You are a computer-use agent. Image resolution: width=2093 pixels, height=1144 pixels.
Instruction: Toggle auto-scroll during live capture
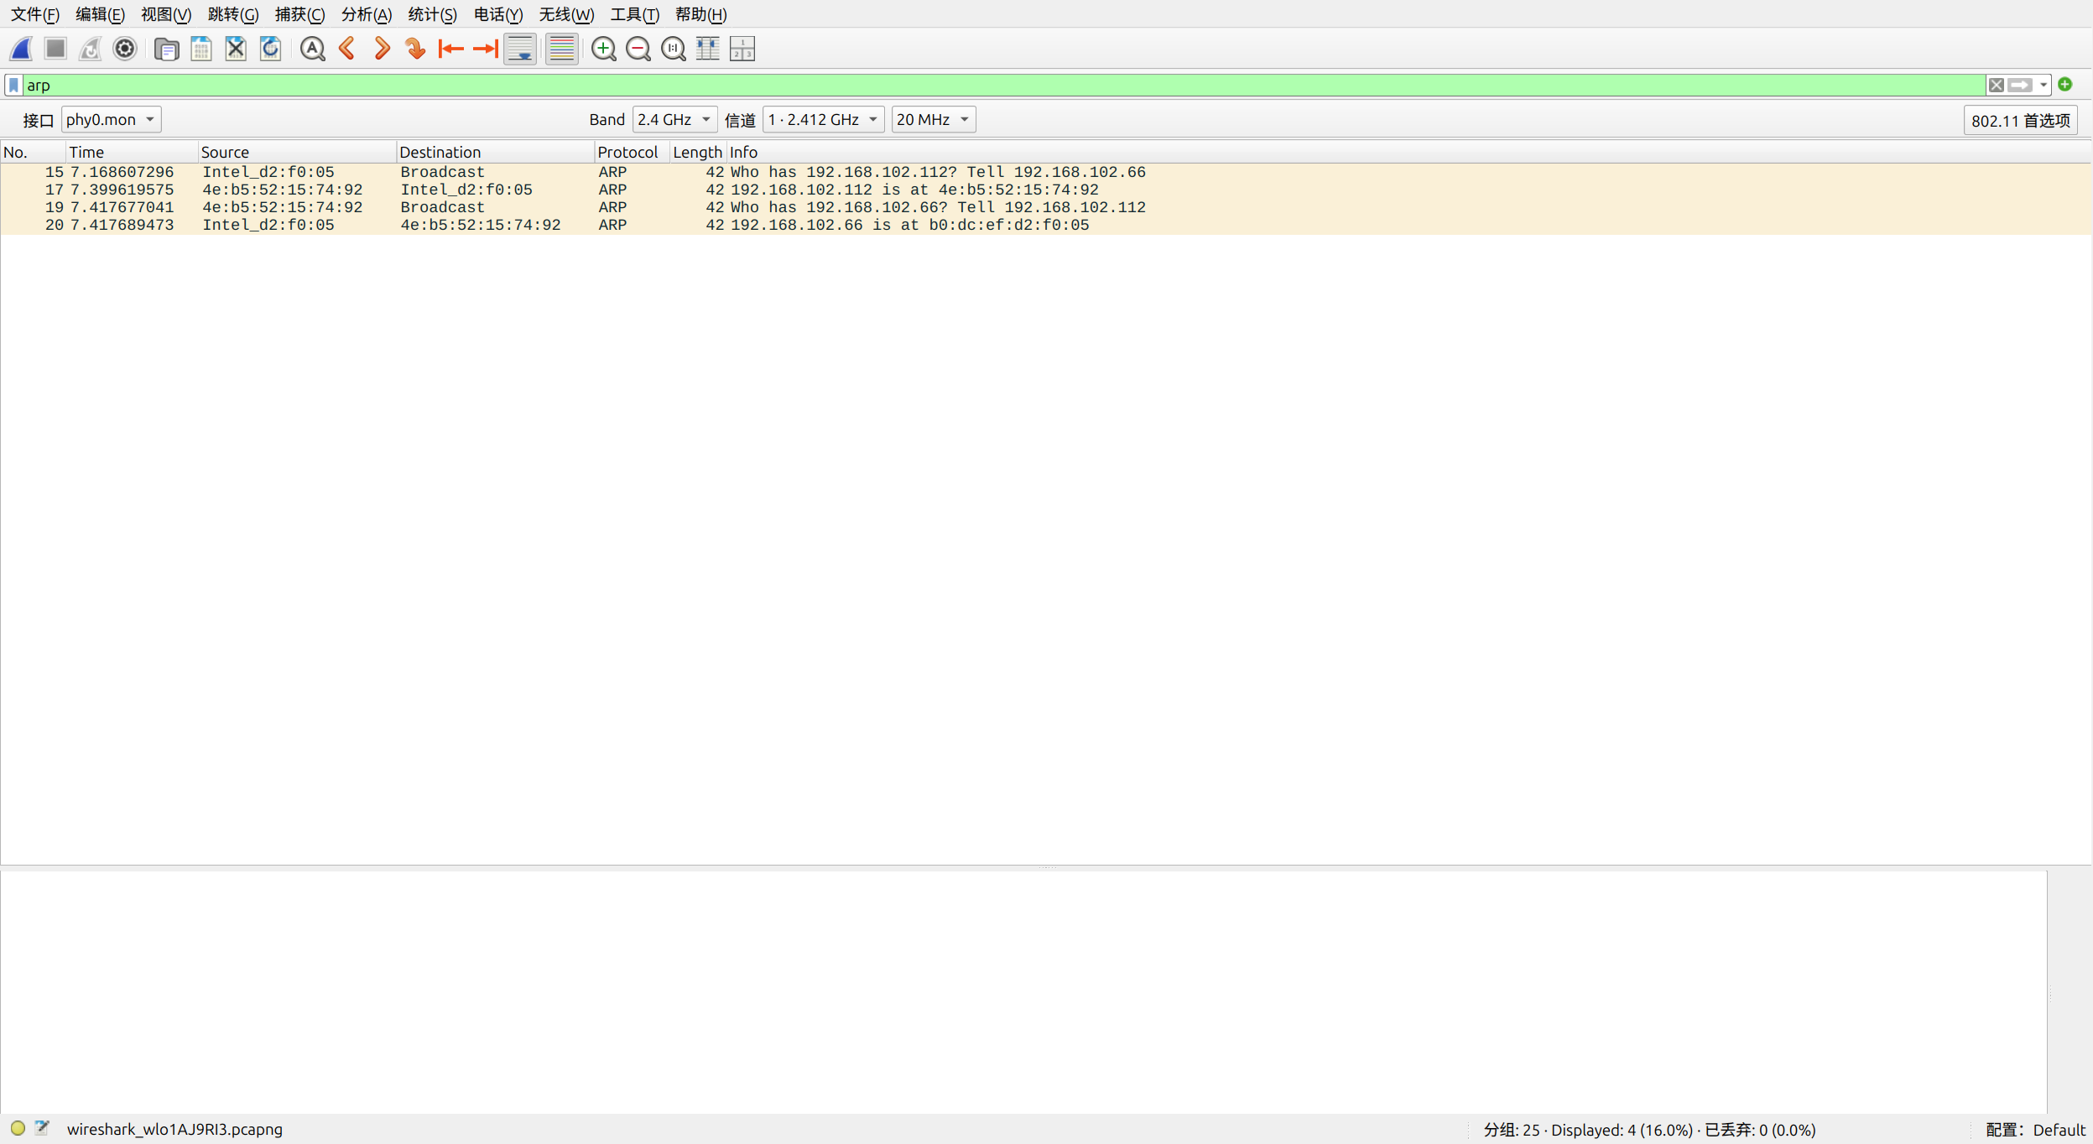pos(520,49)
